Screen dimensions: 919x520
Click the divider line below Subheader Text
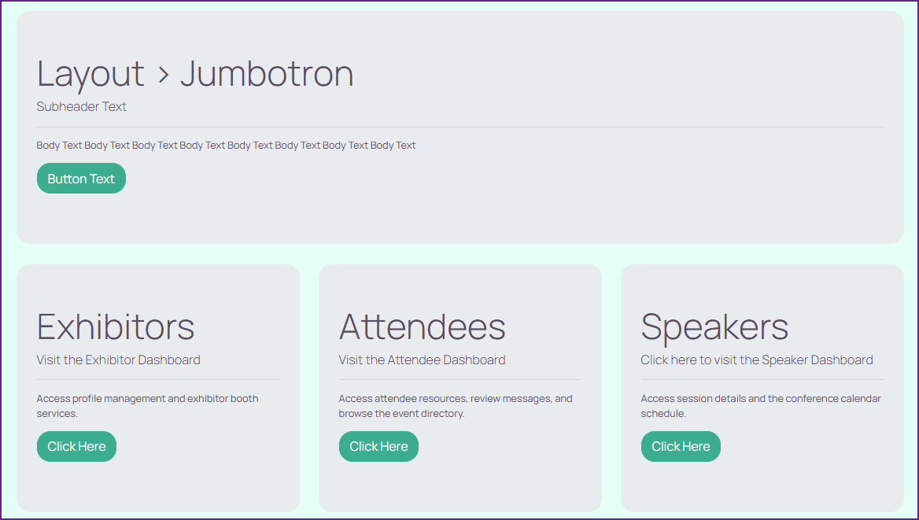pyautogui.click(x=459, y=127)
